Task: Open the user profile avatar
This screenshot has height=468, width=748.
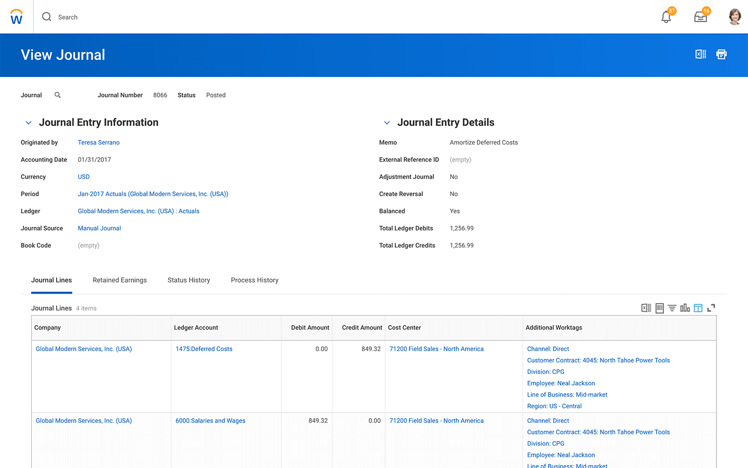Action: pos(734,17)
